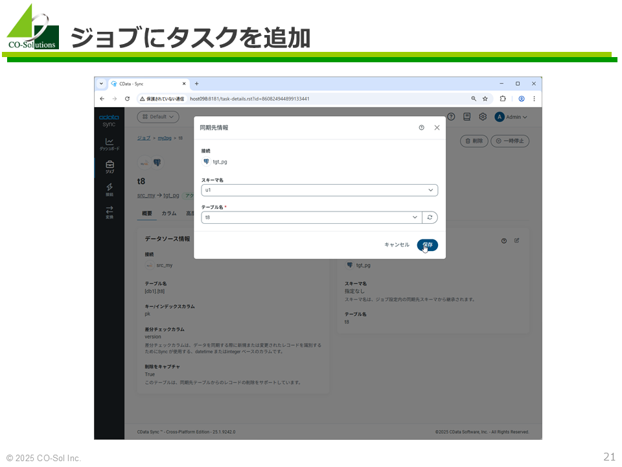This screenshot has height=467, width=622.
Task: Click the tgt_pg PostgreSQL icon in the dialog
Action: 206,162
